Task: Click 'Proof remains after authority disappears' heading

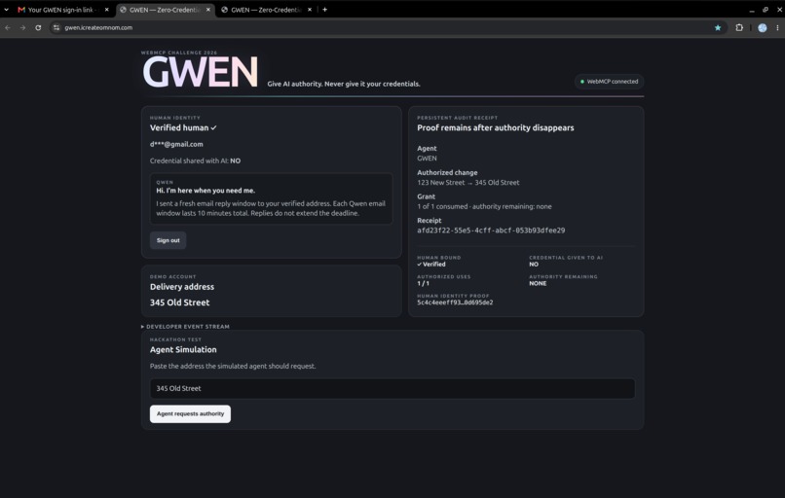Action: pos(496,128)
